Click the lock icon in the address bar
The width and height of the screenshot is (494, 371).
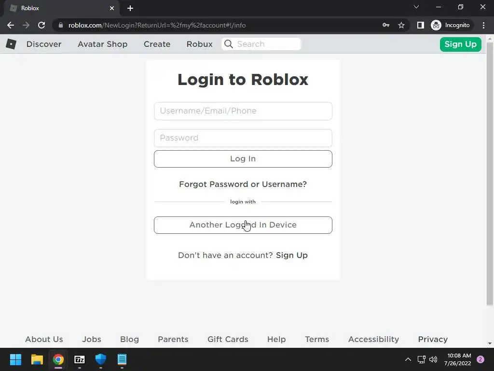click(61, 25)
